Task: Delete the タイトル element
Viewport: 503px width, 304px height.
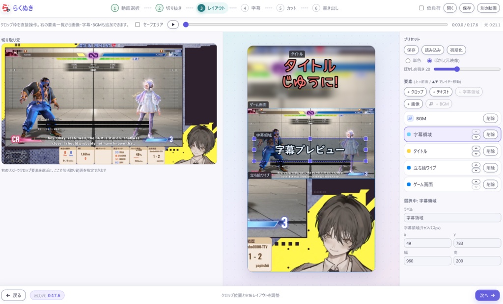Action: pyautogui.click(x=491, y=151)
